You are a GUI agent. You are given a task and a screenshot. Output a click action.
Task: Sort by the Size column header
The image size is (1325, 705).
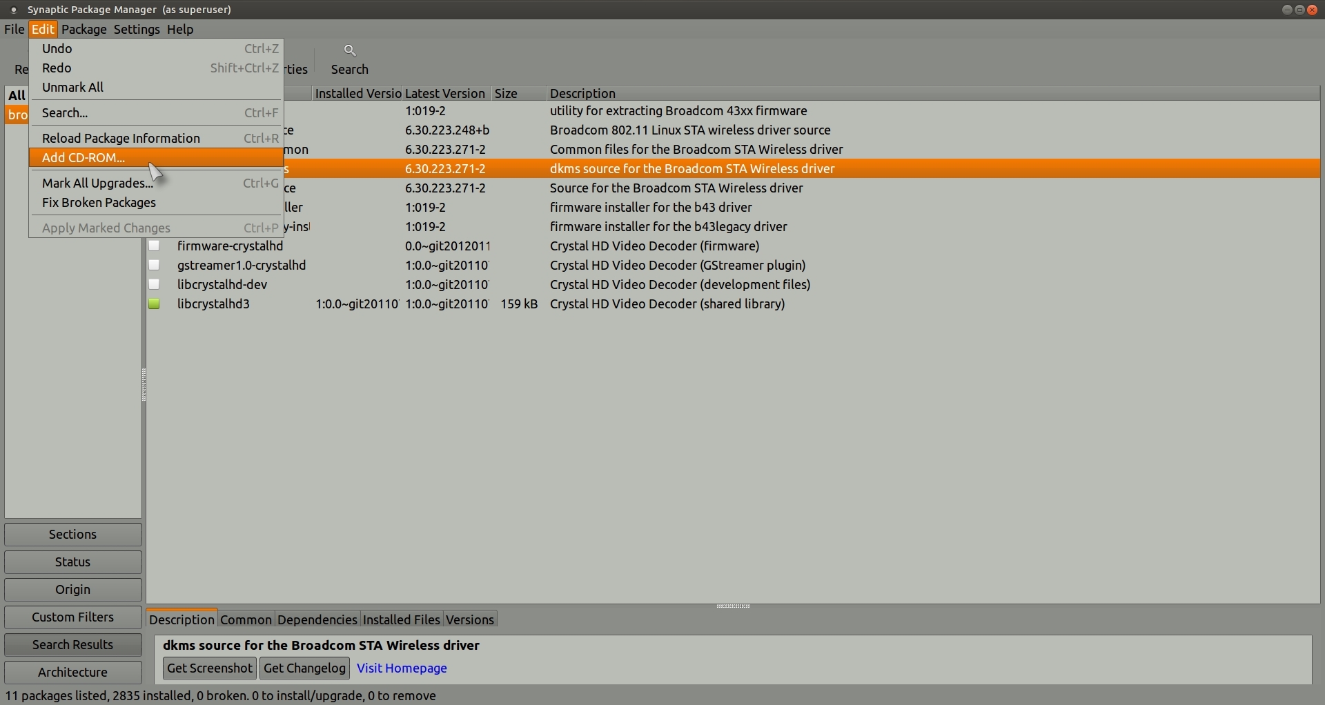point(519,93)
